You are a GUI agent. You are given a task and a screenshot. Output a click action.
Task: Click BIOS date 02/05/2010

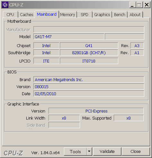coord(89,94)
